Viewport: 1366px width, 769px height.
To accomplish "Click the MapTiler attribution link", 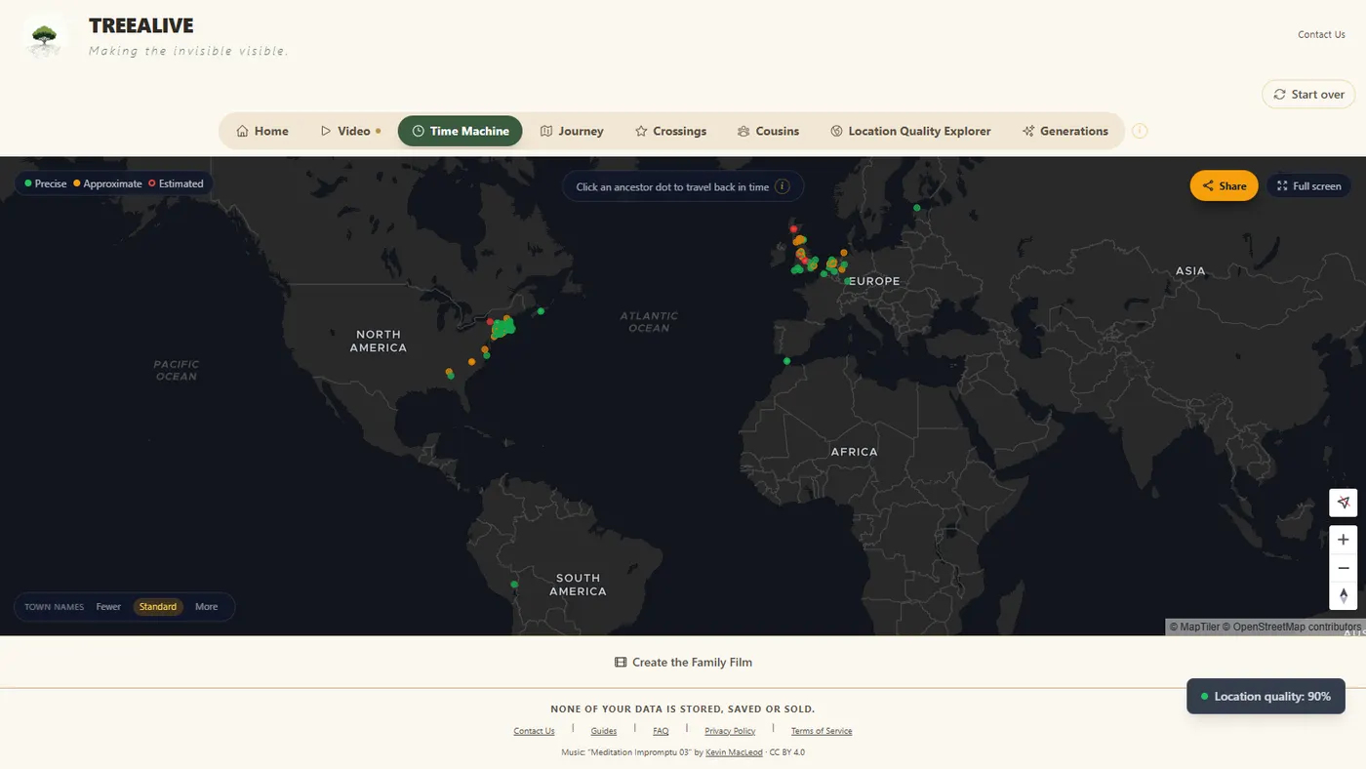I will (1195, 627).
